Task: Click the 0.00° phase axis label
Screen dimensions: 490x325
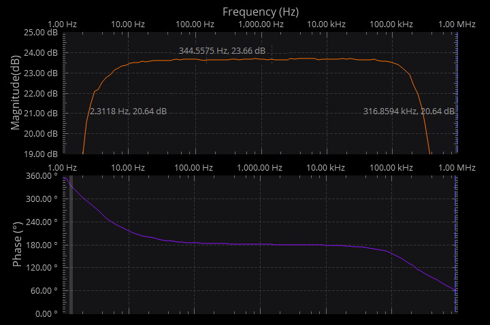Action: click(x=46, y=313)
